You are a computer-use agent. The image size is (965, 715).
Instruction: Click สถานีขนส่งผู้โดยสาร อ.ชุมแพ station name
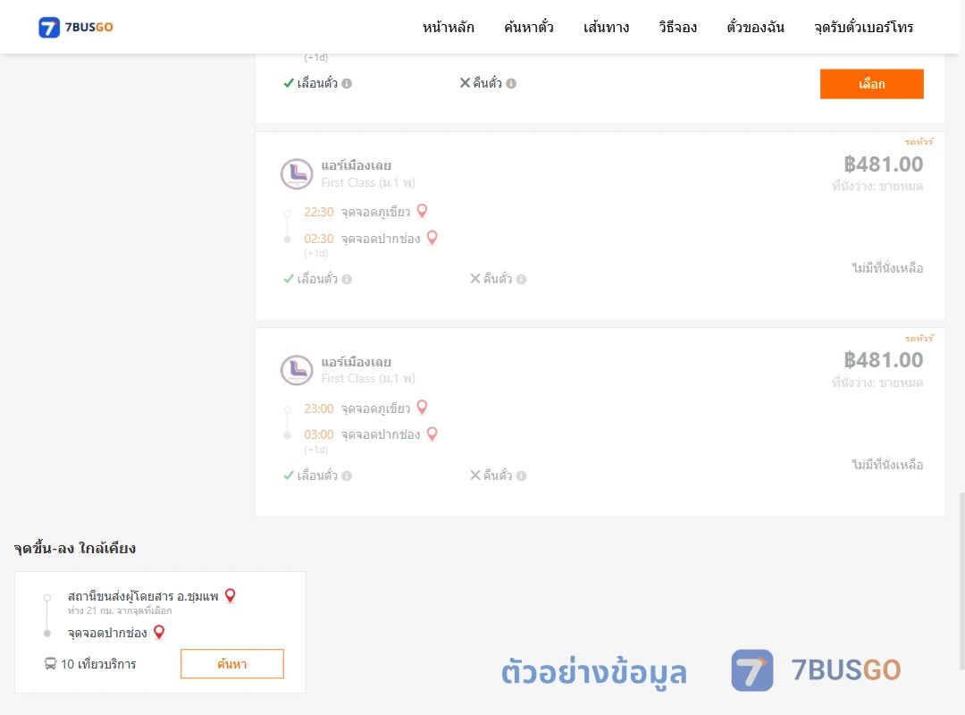143,596
